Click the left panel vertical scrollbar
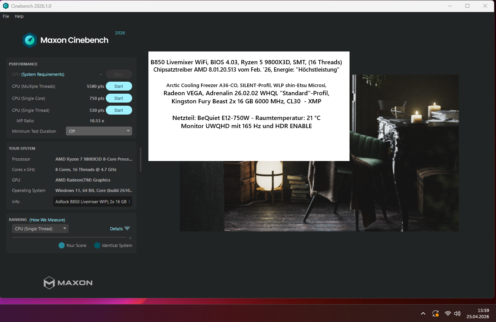 140,159
